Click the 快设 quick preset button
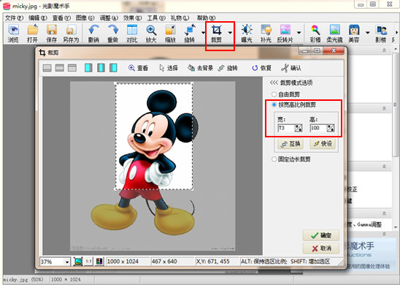400x285 pixels. pyautogui.click(x=323, y=144)
